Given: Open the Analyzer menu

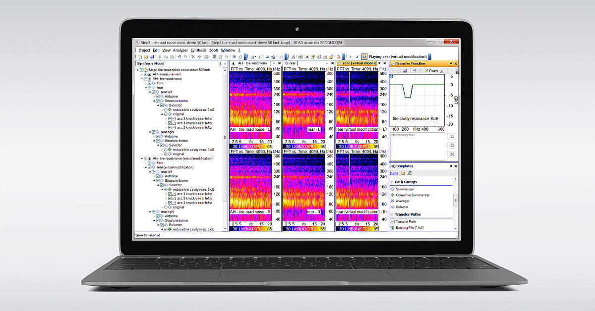Looking at the screenshot, I should click(180, 50).
